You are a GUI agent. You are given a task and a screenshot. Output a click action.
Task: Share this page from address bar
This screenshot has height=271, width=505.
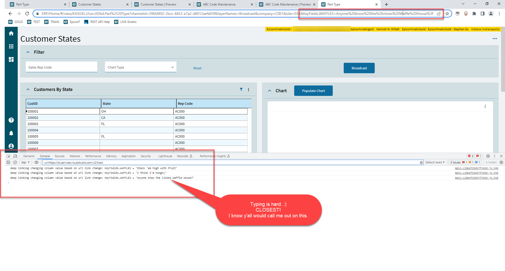click(439, 14)
